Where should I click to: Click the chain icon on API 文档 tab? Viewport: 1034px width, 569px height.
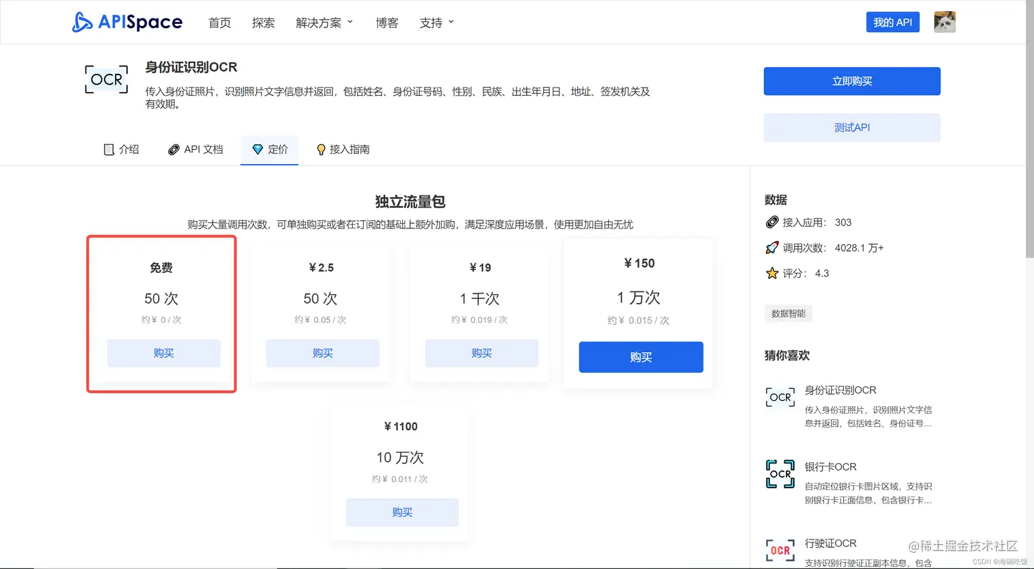click(x=173, y=149)
